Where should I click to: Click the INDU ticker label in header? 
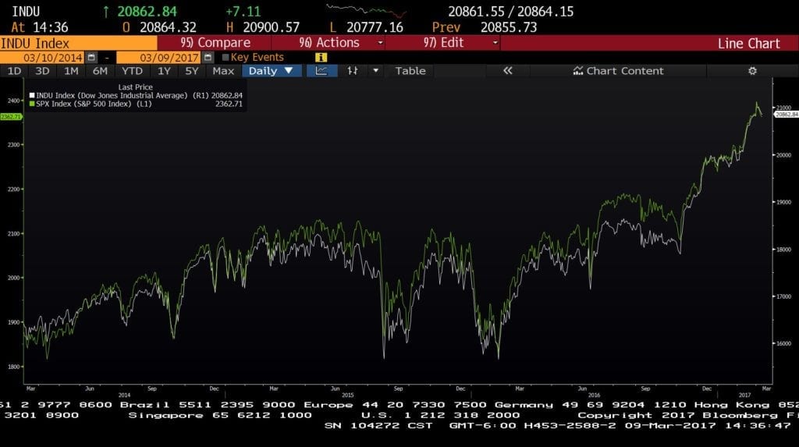26,11
